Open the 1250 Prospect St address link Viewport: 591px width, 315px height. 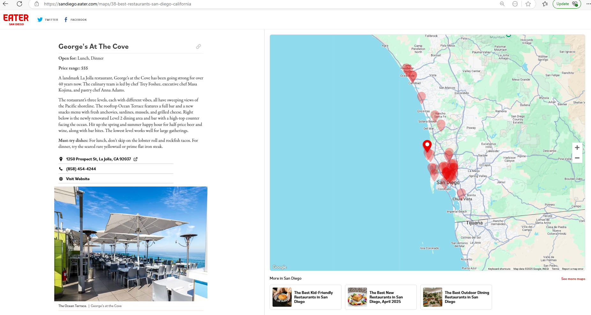[98, 159]
